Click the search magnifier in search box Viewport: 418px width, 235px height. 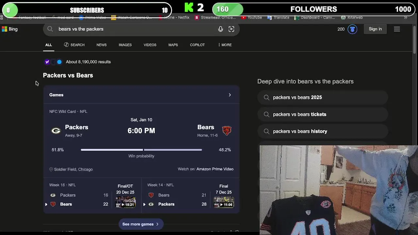click(x=50, y=29)
